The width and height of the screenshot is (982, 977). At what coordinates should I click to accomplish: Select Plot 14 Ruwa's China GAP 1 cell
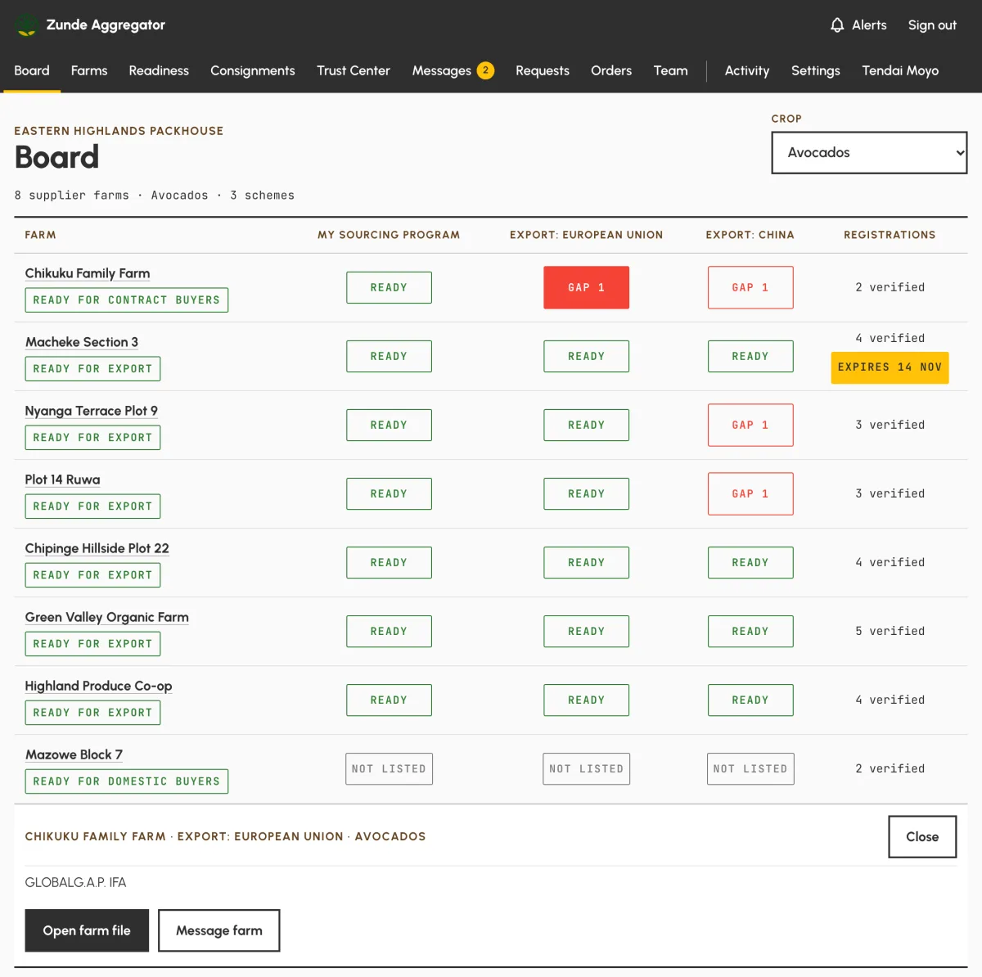[x=750, y=493]
